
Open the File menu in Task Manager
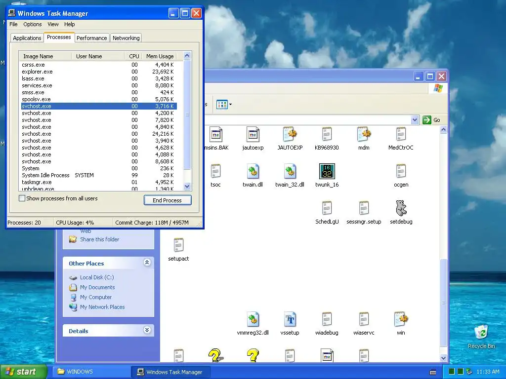(13, 24)
